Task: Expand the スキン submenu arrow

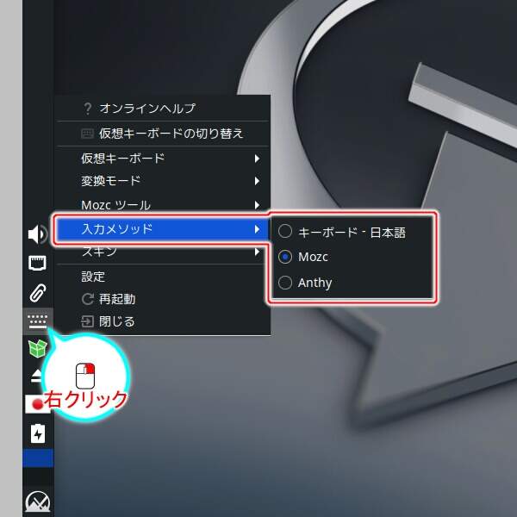Action: pyautogui.click(x=257, y=252)
